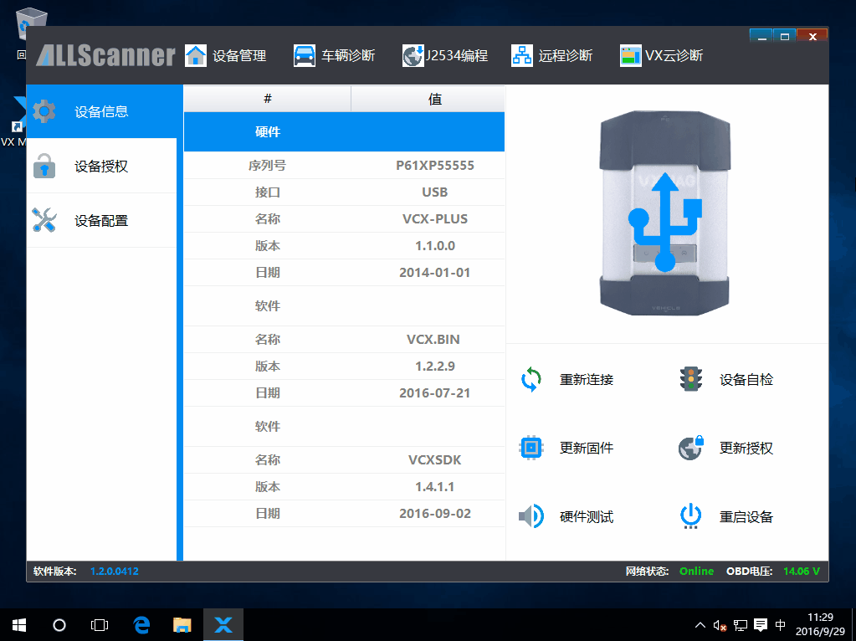Viewport: 856px width, 641px height.
Task: Click software version number 1.2.0.0412
Action: coord(115,571)
